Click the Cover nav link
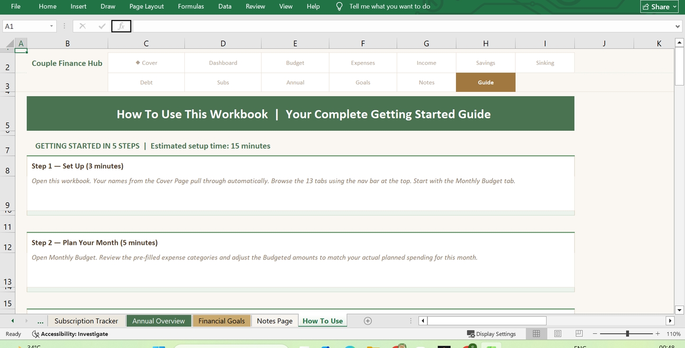 click(x=146, y=62)
